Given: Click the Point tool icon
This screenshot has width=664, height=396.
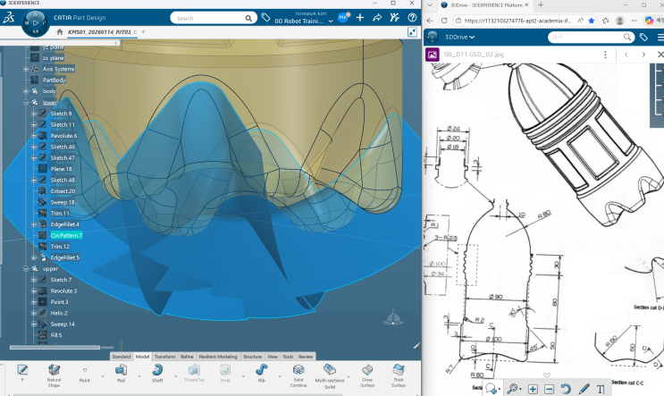Looking at the screenshot, I should tap(84, 370).
